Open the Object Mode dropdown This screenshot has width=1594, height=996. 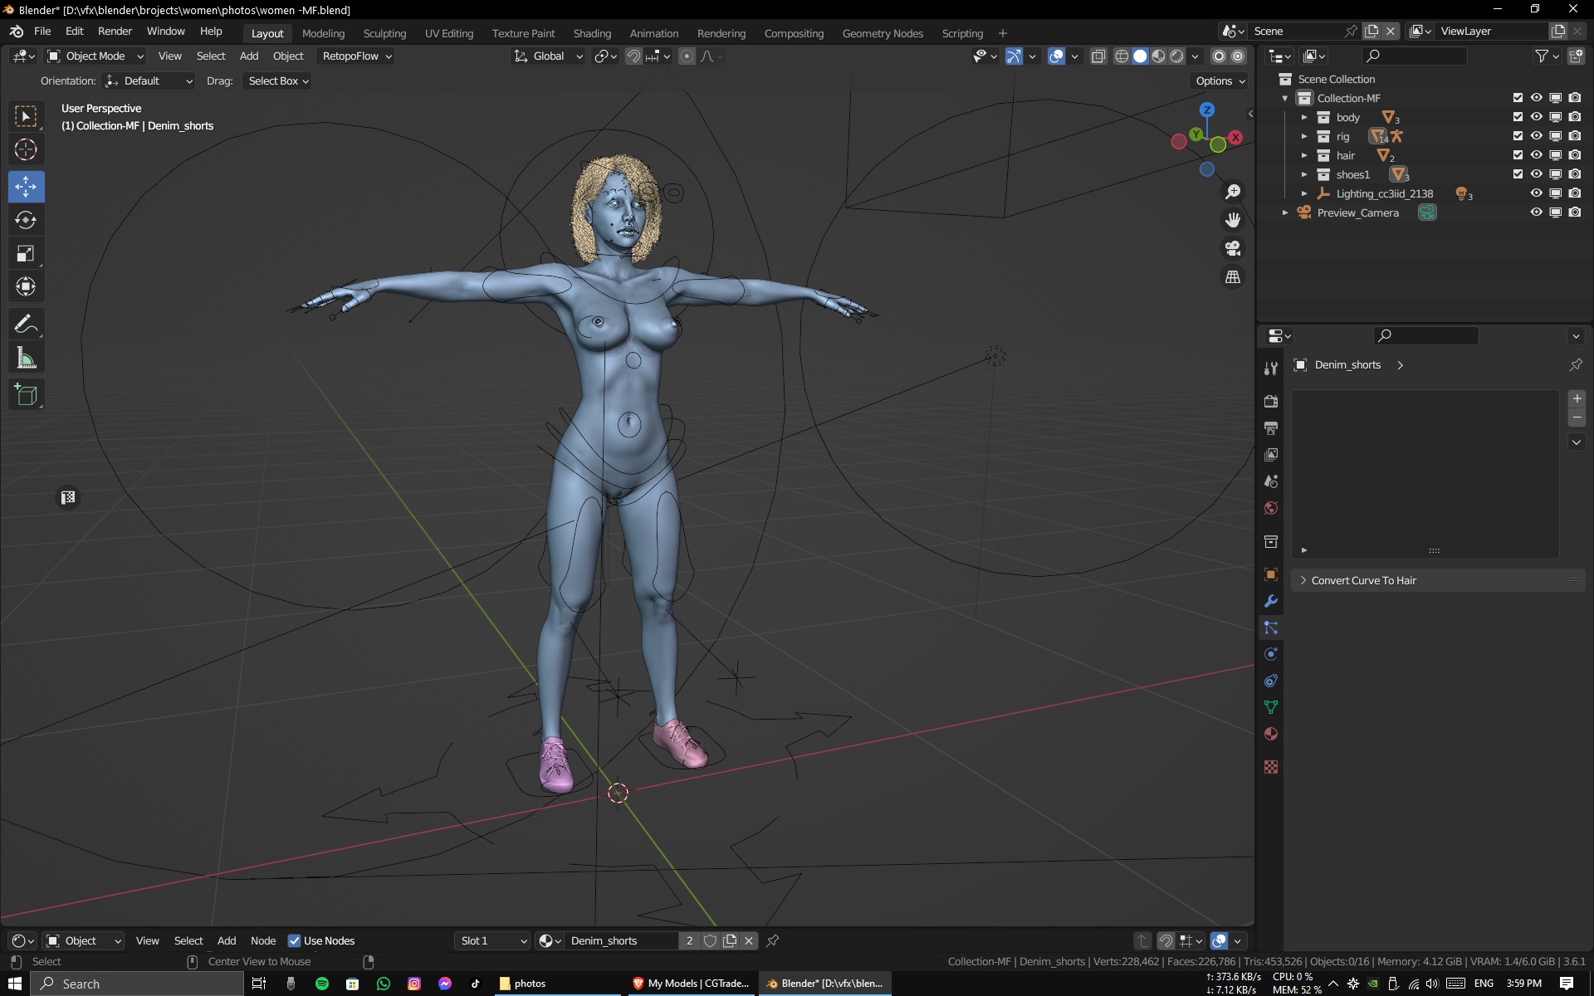pos(95,56)
